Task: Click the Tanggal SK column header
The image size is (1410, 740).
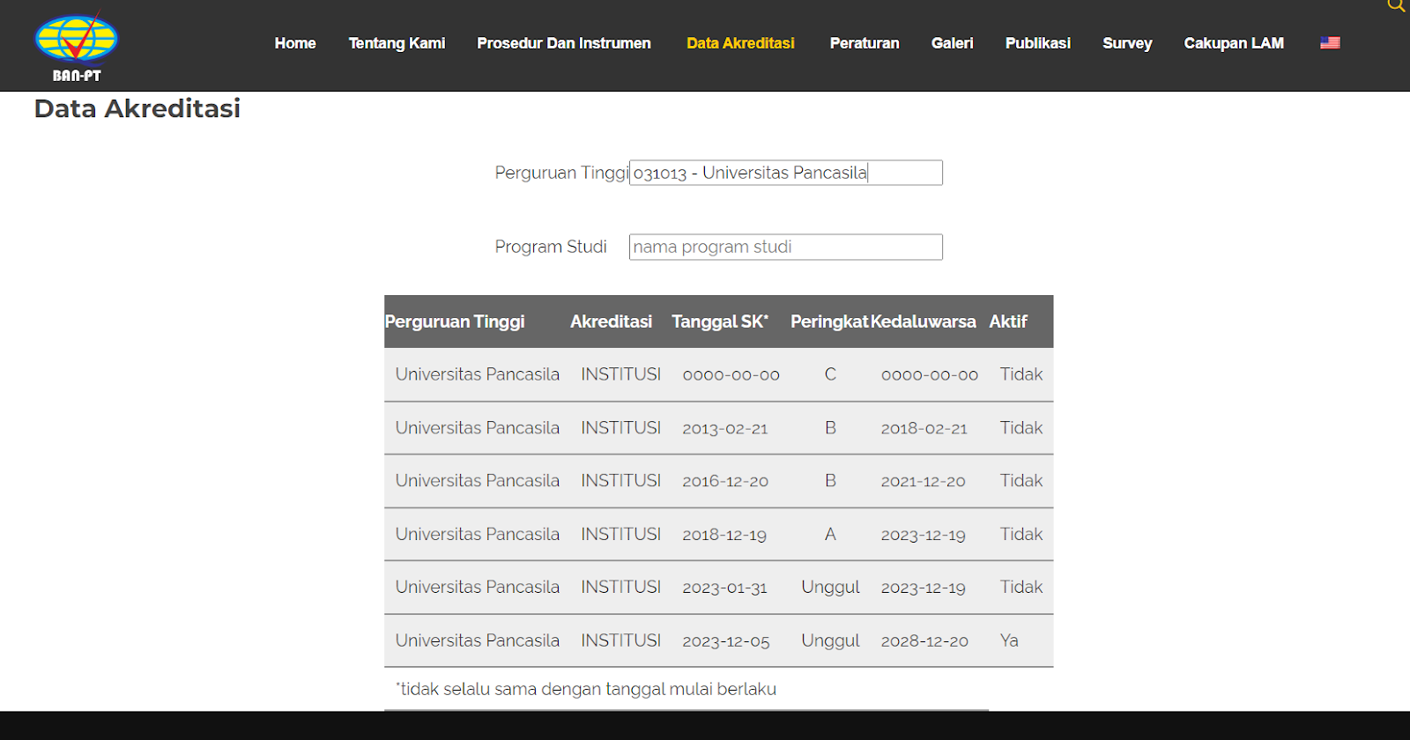Action: click(x=720, y=322)
